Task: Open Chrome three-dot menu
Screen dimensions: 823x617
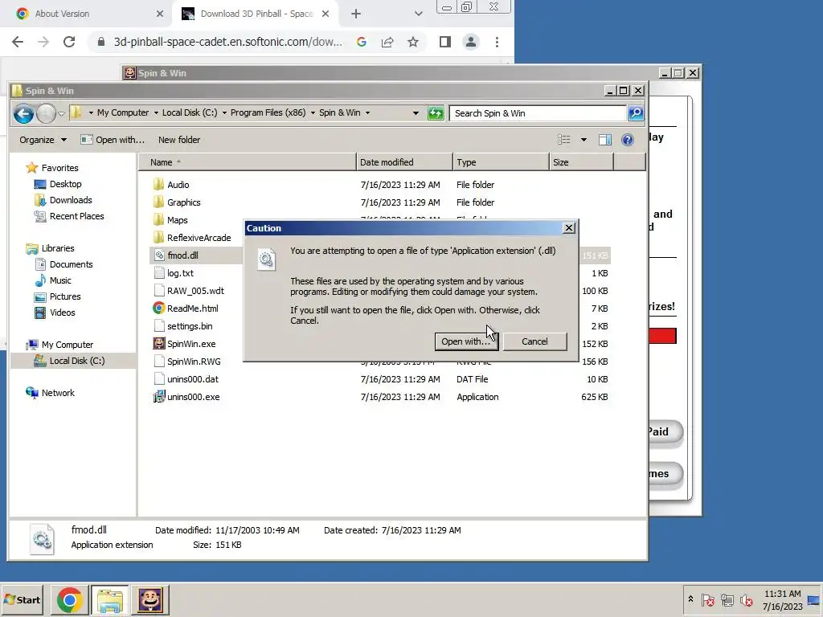Action: pyautogui.click(x=497, y=42)
